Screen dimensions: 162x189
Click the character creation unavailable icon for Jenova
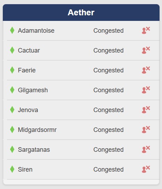146,110
